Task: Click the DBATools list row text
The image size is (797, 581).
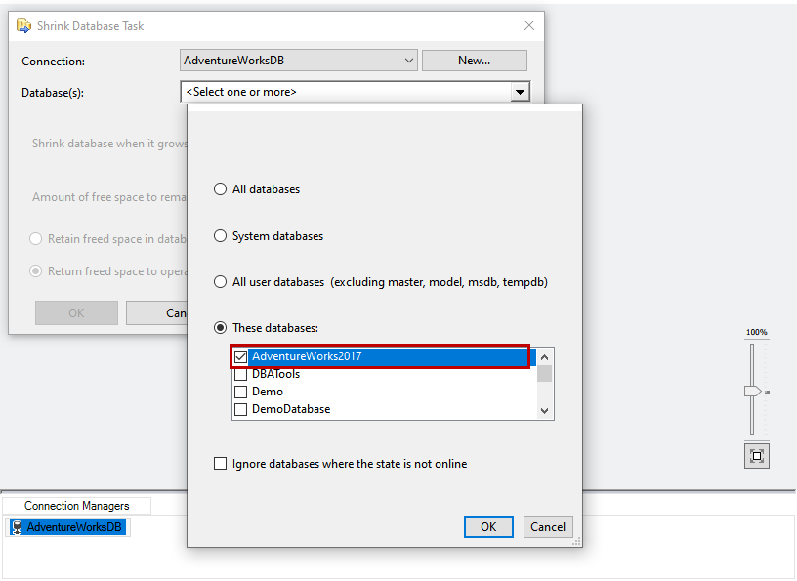Action: click(x=276, y=374)
